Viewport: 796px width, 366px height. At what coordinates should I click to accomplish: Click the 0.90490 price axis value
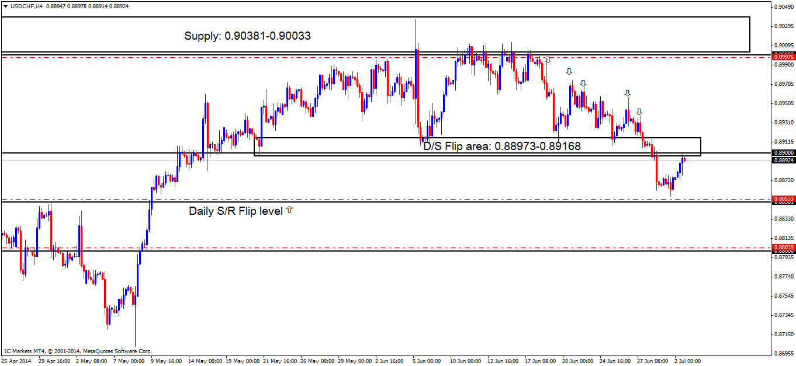click(784, 7)
